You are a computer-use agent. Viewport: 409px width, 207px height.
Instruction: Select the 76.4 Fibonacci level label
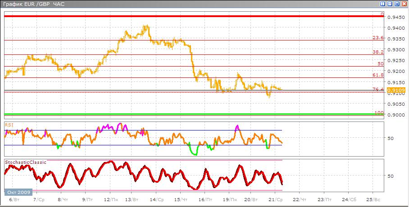click(378, 90)
